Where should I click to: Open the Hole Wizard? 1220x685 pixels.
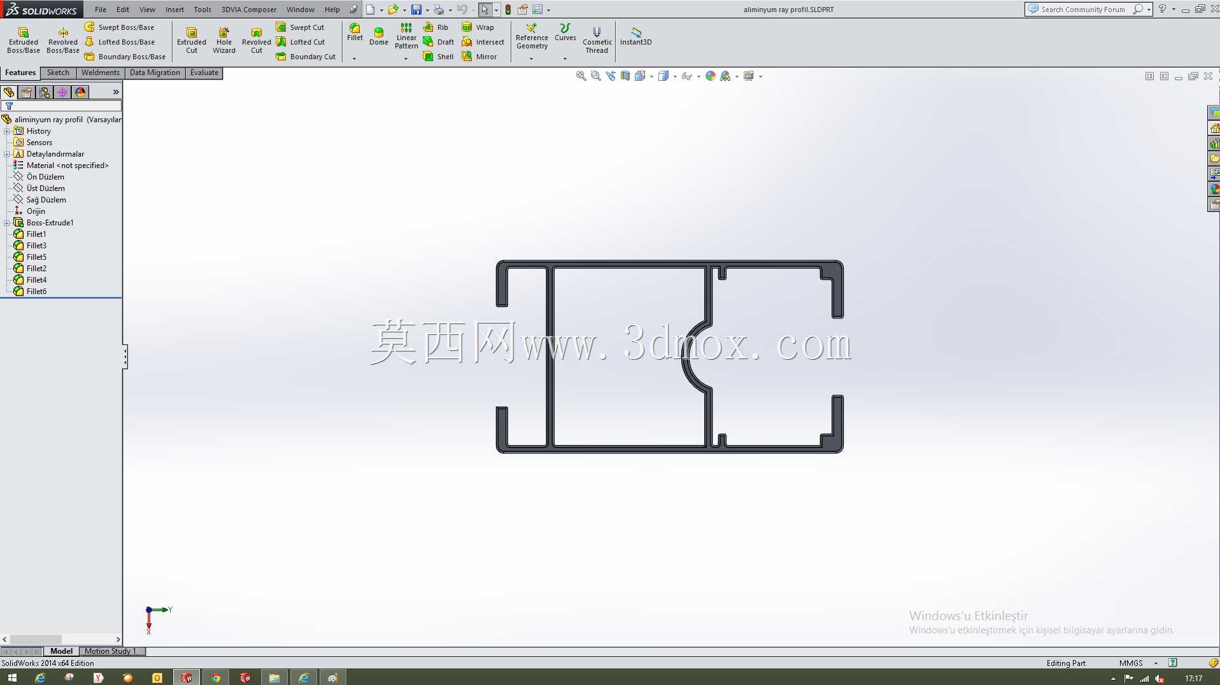pos(224,40)
